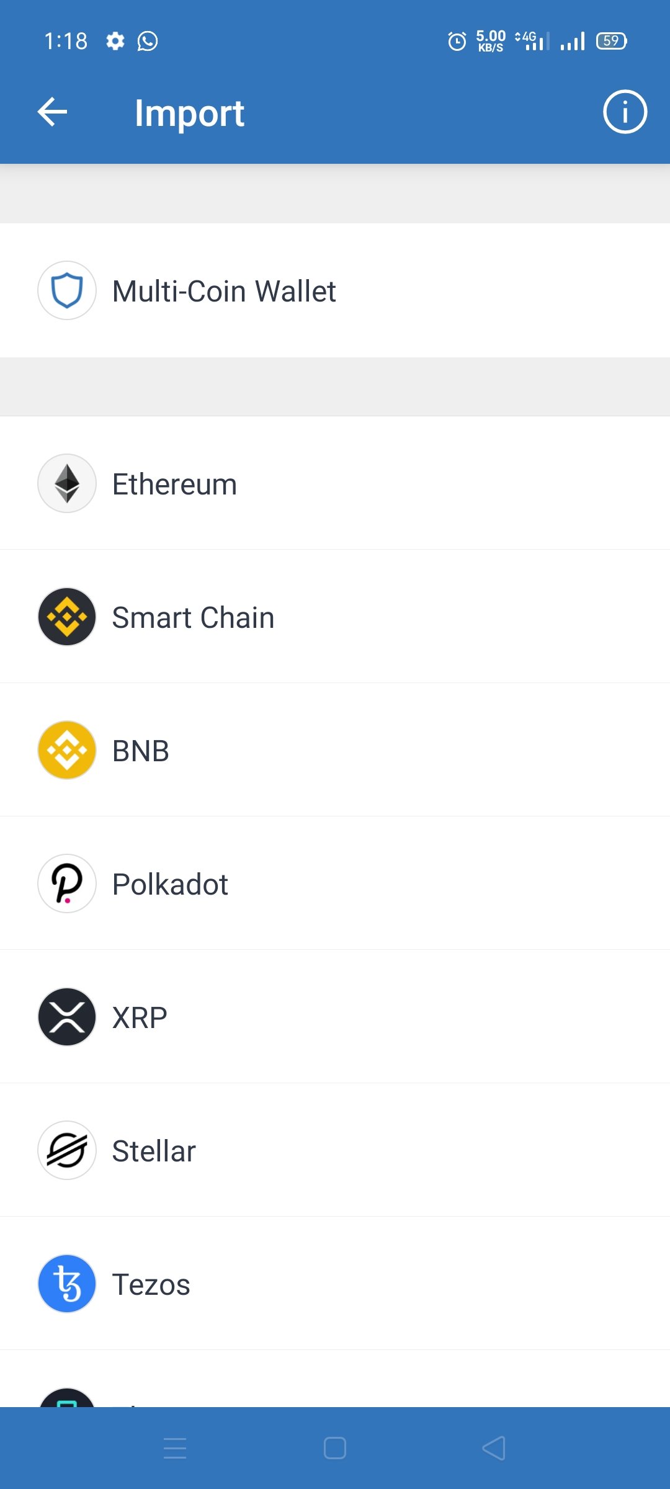Tap the back arrow in header
Image resolution: width=670 pixels, height=1489 pixels.
[x=52, y=112]
